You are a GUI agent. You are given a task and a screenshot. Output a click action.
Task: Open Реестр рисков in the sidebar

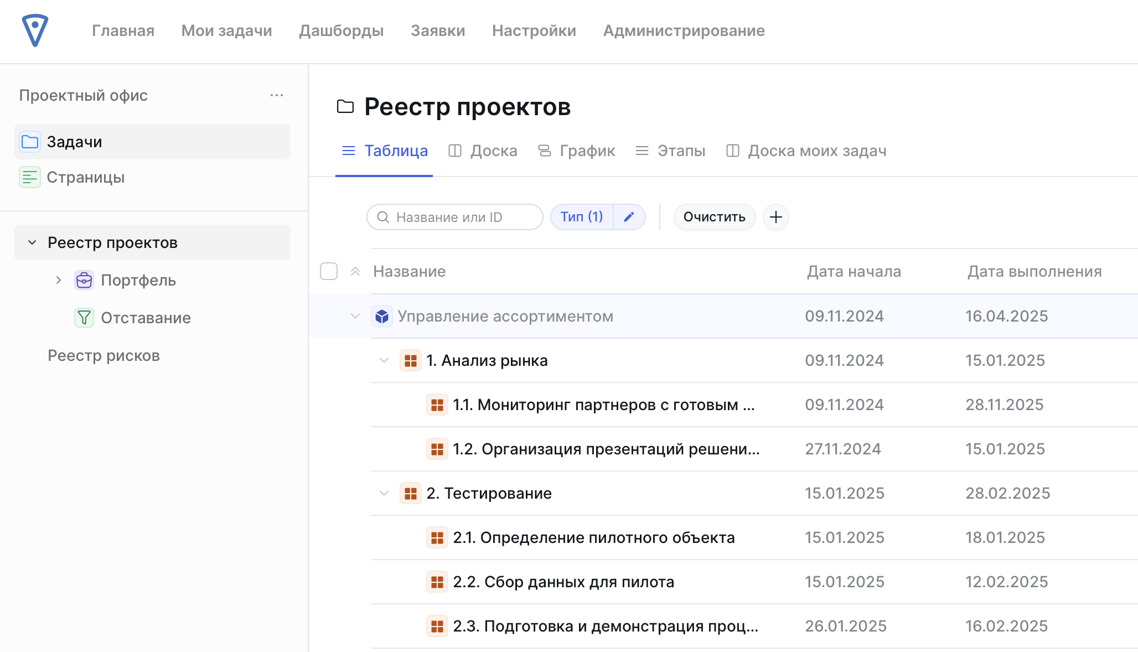pyautogui.click(x=104, y=355)
